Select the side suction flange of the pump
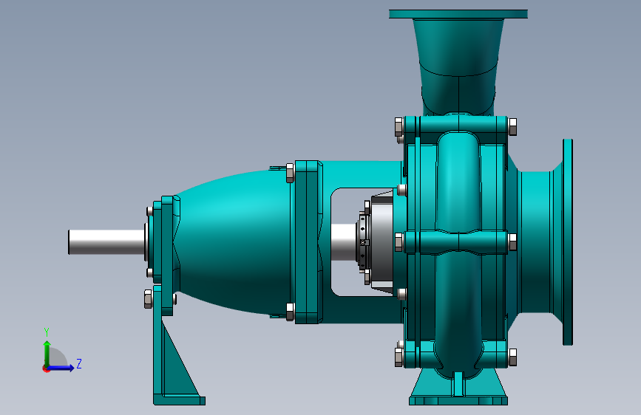The width and height of the screenshot is (641, 415). pos(567,242)
